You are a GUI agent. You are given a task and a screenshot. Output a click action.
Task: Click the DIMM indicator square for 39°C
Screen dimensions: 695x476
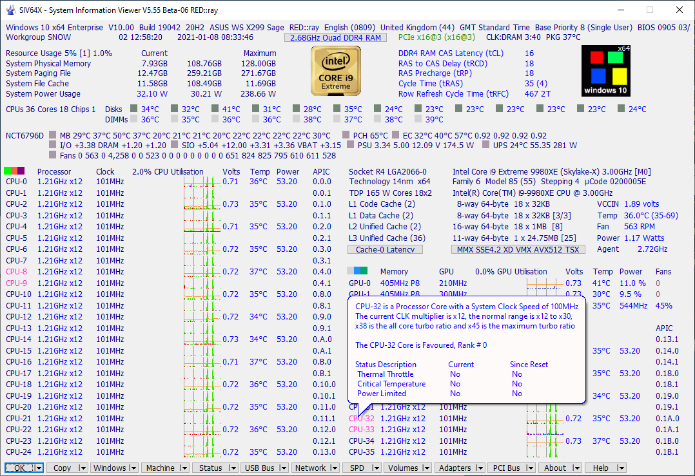(418, 119)
